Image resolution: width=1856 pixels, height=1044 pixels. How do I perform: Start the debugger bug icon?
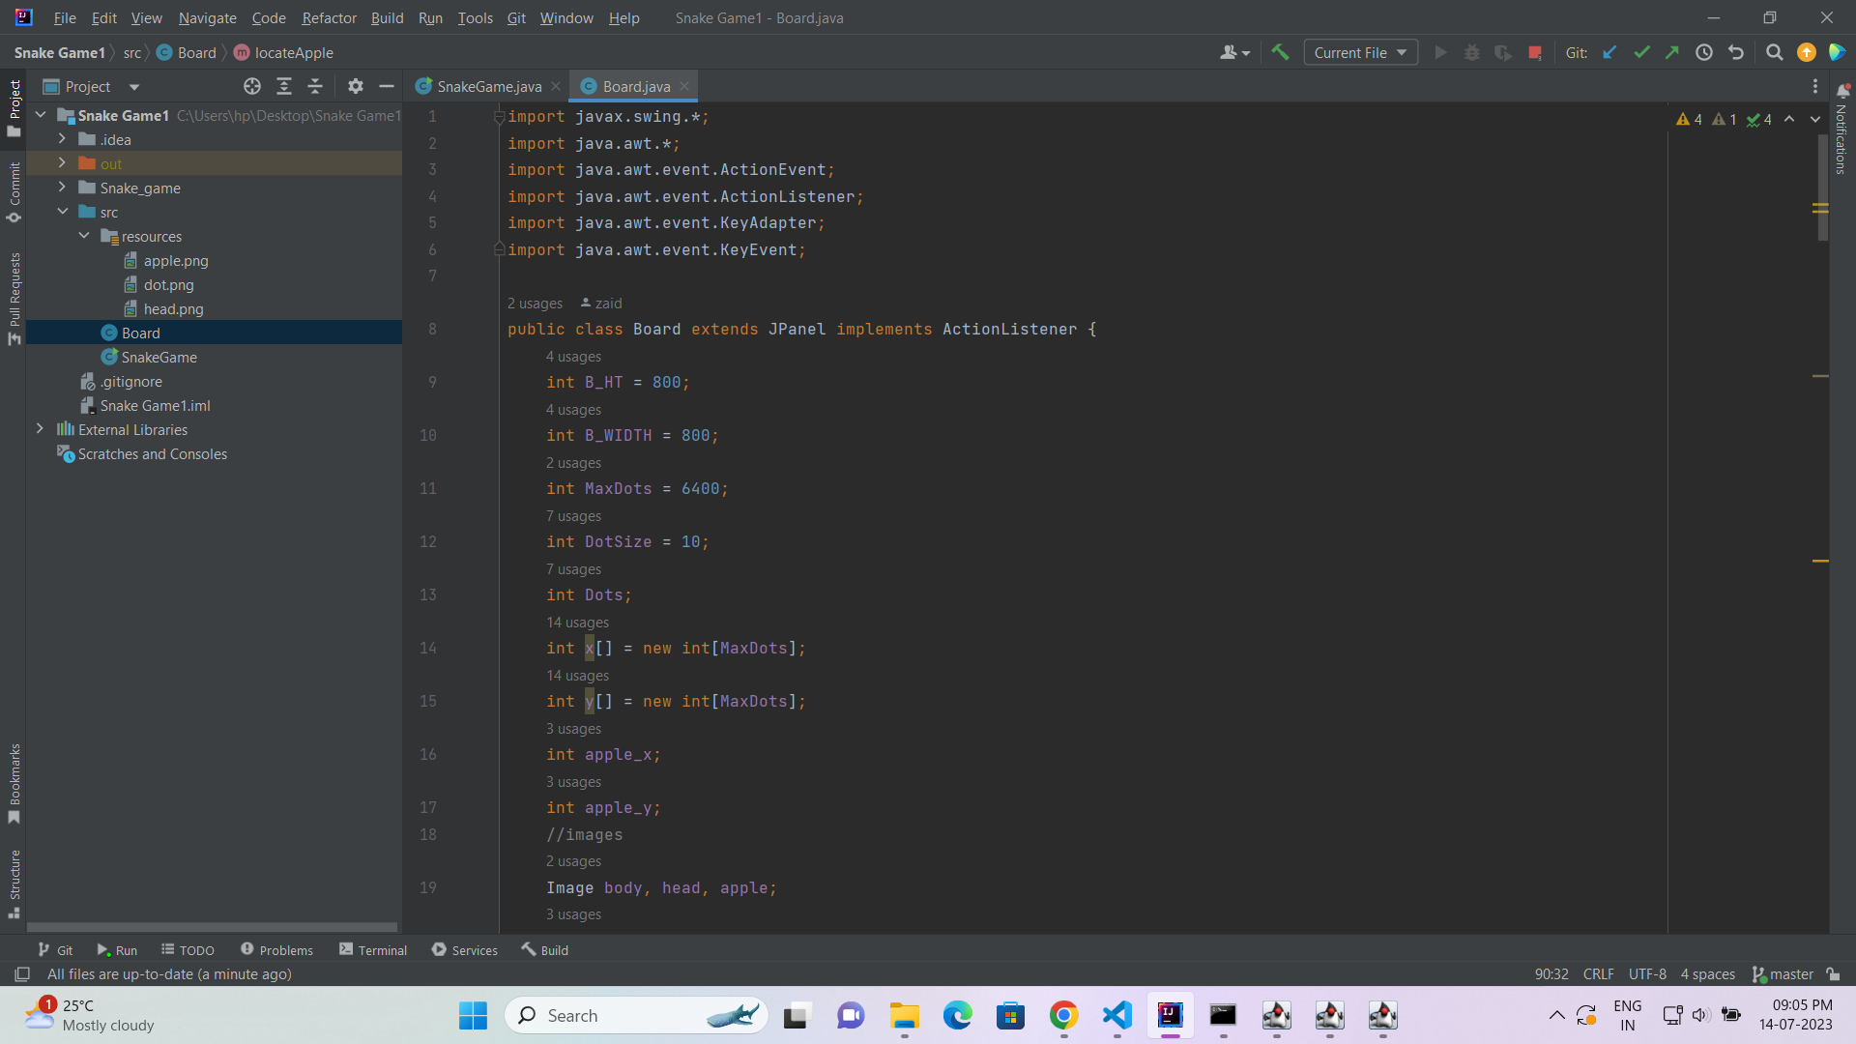(x=1472, y=52)
